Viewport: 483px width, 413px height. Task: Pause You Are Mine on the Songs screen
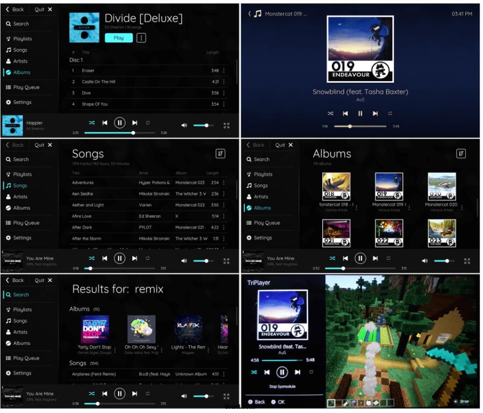tap(119, 258)
